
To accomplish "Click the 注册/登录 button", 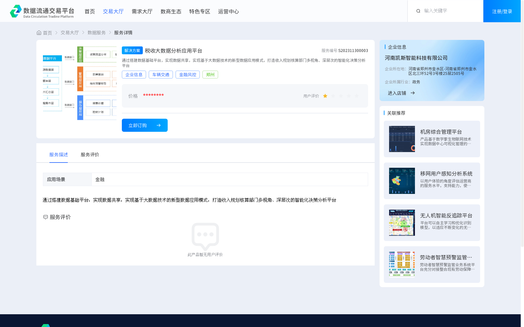I will [x=502, y=11].
